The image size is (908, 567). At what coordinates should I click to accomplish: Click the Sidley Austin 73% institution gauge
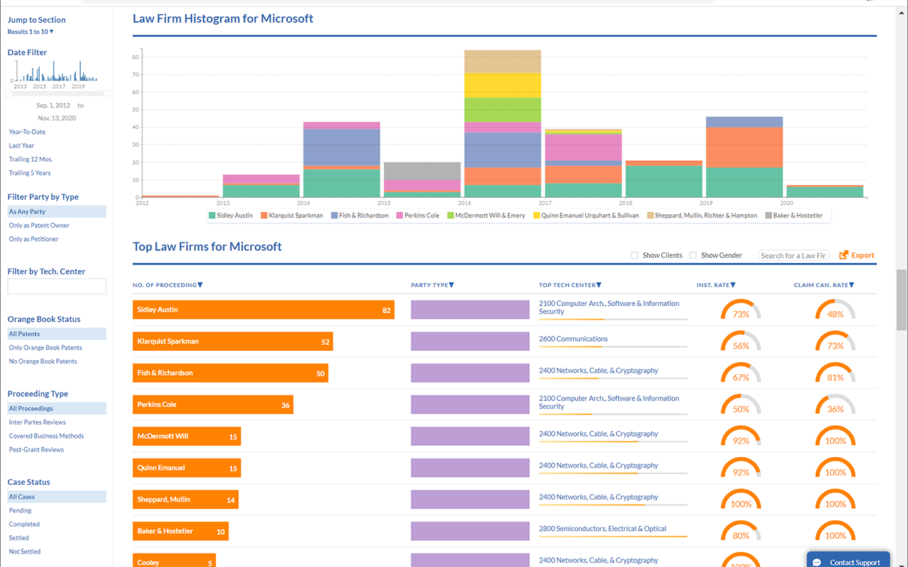click(741, 310)
